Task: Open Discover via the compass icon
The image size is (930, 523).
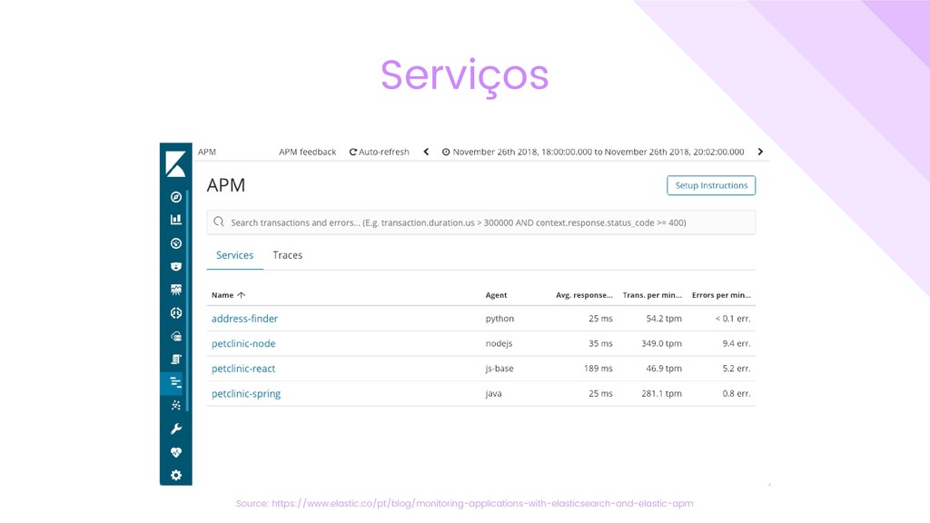Action: [x=175, y=197]
